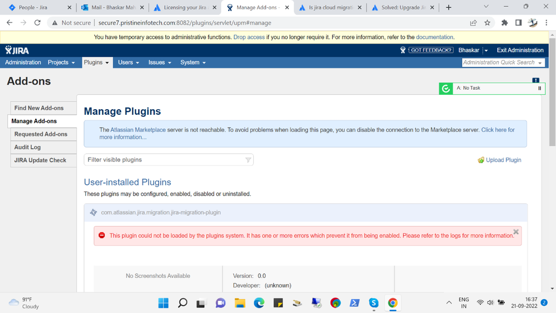The height and width of the screenshot is (313, 556).
Task: Open the Audit Log tab
Action: pos(43,147)
